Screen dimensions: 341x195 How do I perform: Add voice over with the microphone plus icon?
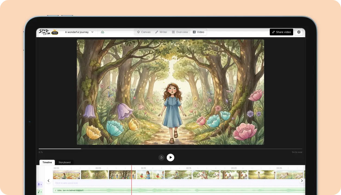point(40,184)
